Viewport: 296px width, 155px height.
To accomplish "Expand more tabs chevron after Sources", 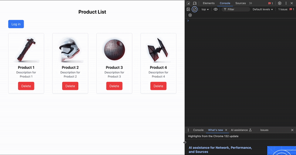I will [250, 3].
